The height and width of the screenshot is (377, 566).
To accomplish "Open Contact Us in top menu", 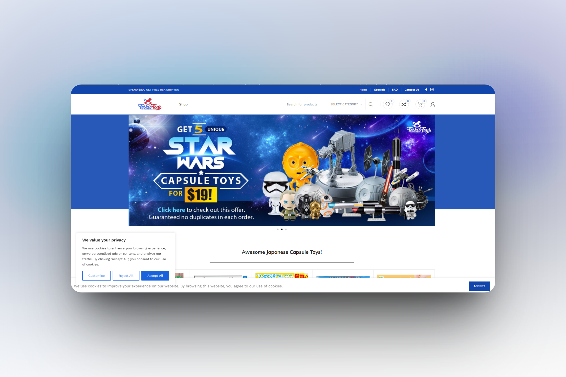I will click(412, 90).
